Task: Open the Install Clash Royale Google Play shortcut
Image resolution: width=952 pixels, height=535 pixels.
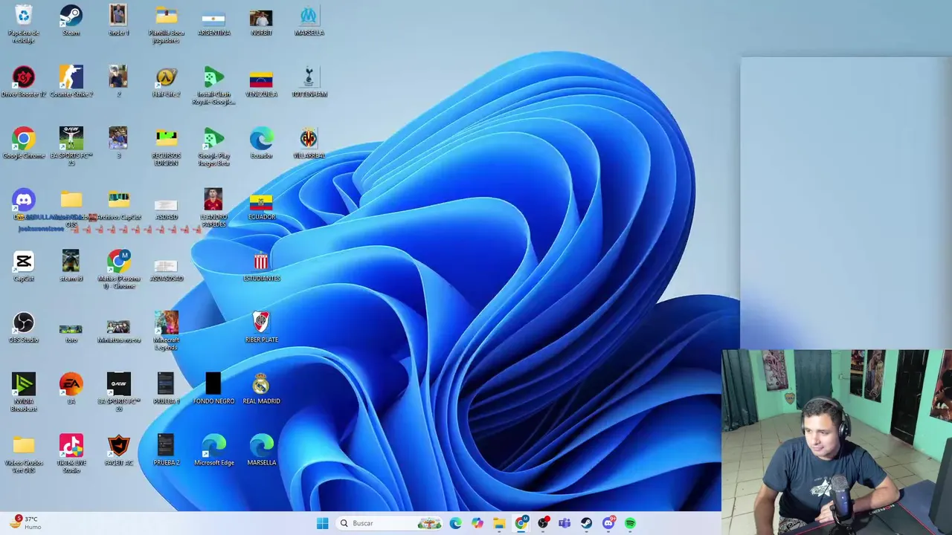Action: [213, 85]
